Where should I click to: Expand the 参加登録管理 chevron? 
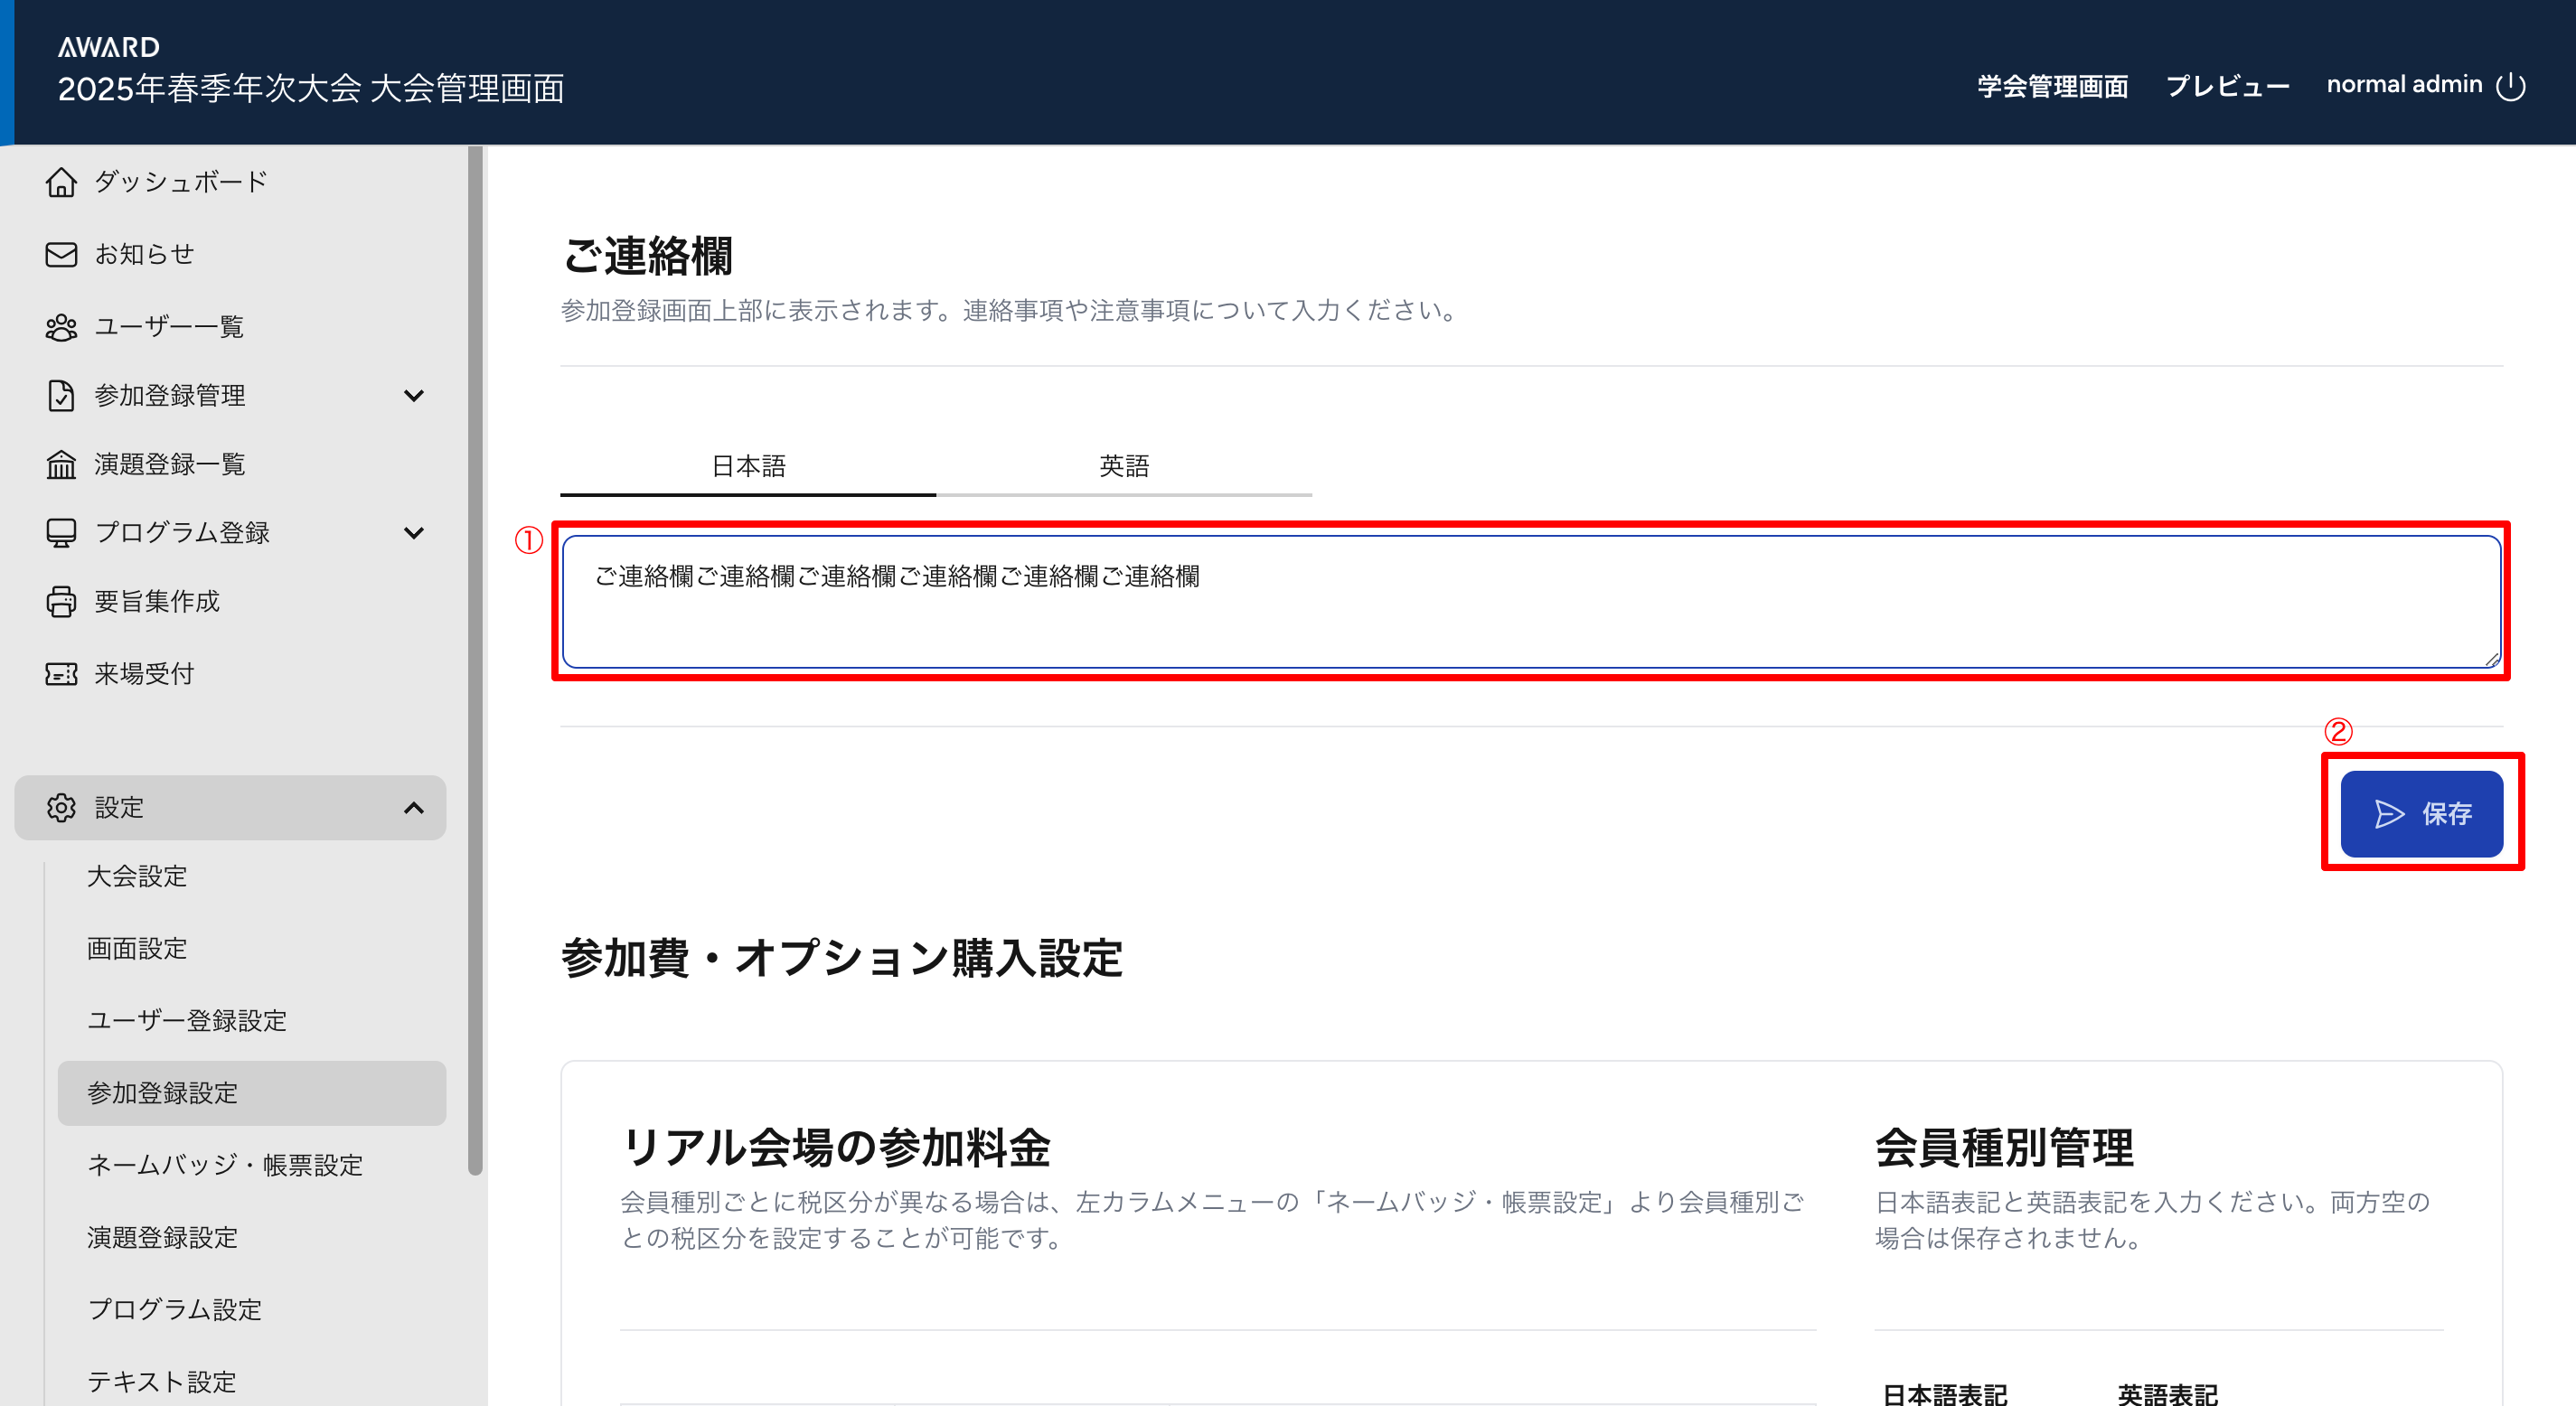(x=414, y=395)
